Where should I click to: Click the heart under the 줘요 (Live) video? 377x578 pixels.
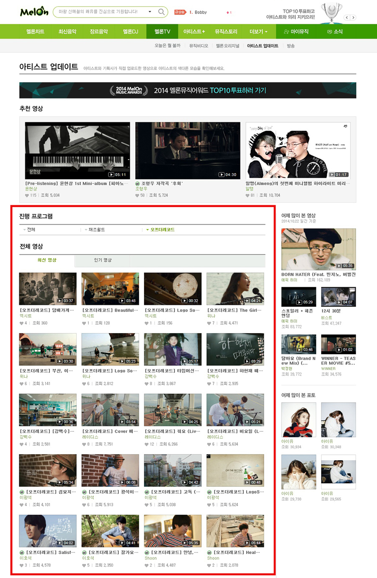pyautogui.click(x=147, y=444)
